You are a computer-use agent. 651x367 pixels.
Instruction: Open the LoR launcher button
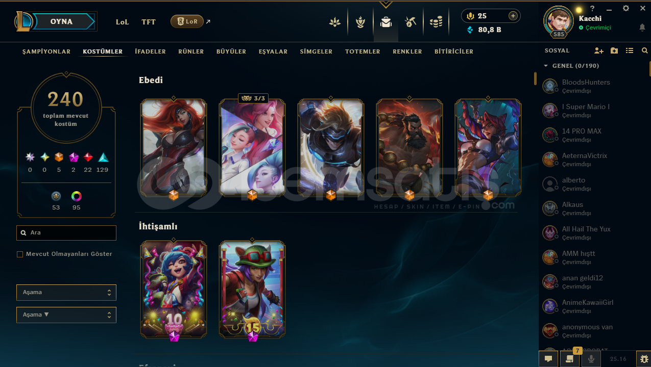[x=187, y=21]
